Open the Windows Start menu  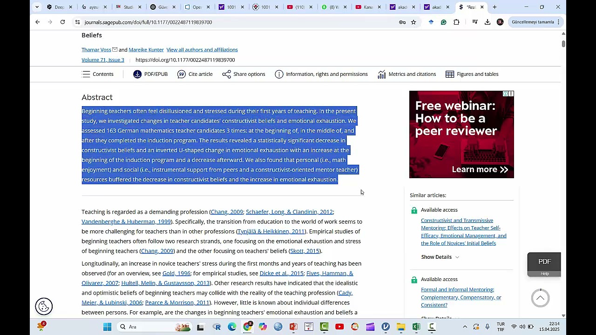coord(108,327)
